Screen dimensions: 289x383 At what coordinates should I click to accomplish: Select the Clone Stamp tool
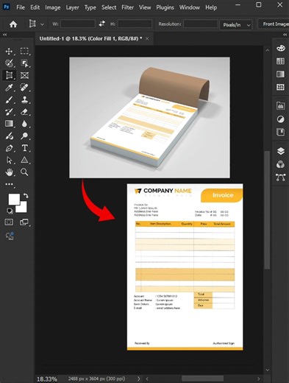pyautogui.click(x=24, y=99)
